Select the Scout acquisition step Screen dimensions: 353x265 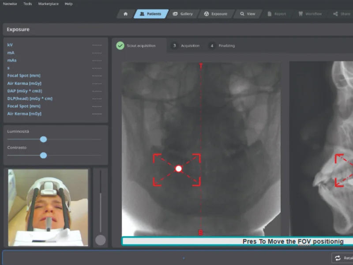[136, 46]
